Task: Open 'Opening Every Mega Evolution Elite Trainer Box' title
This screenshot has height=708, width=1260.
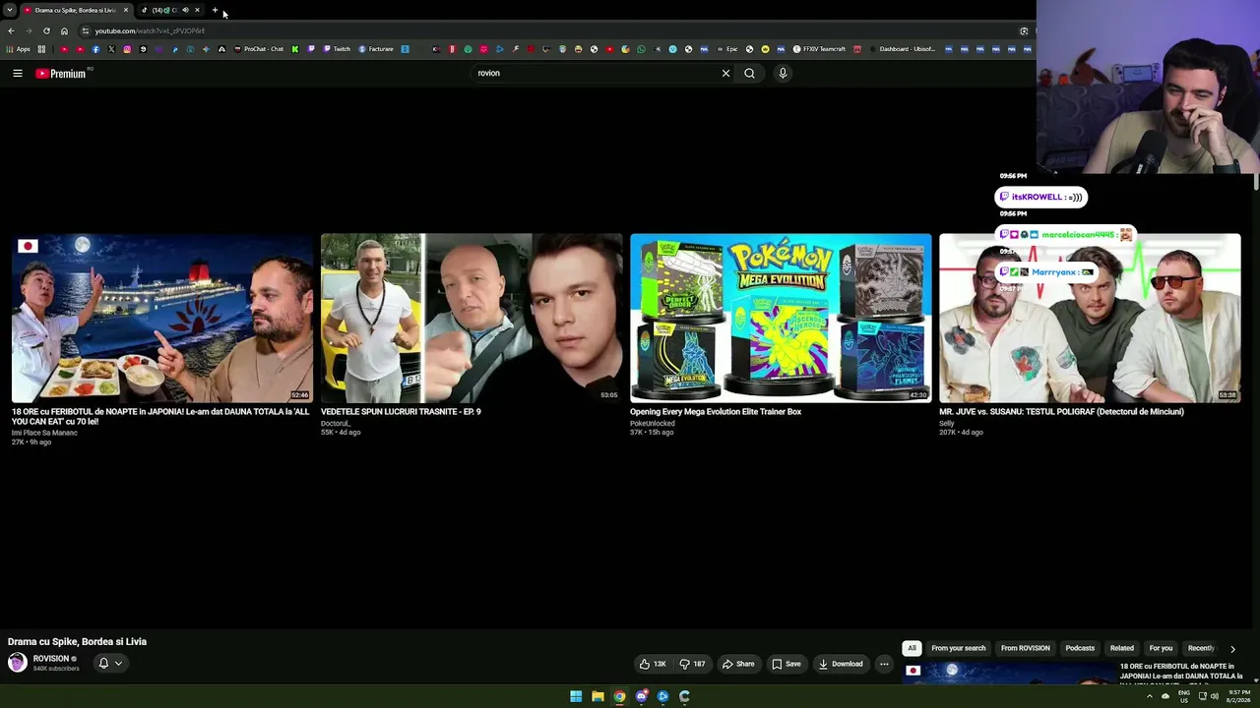Action: click(x=716, y=412)
